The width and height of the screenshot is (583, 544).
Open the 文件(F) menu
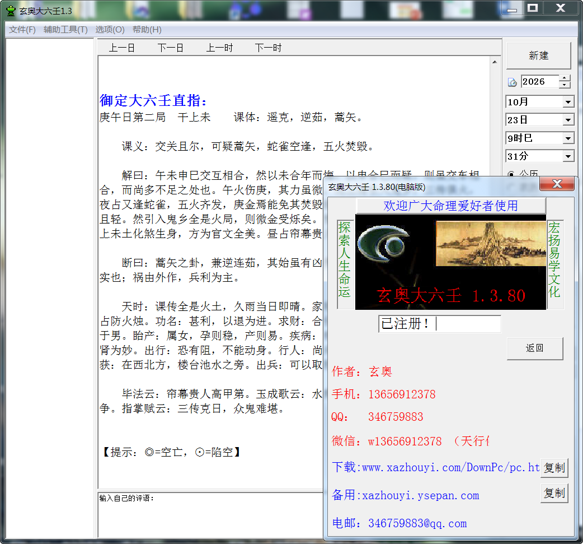[x=22, y=30]
